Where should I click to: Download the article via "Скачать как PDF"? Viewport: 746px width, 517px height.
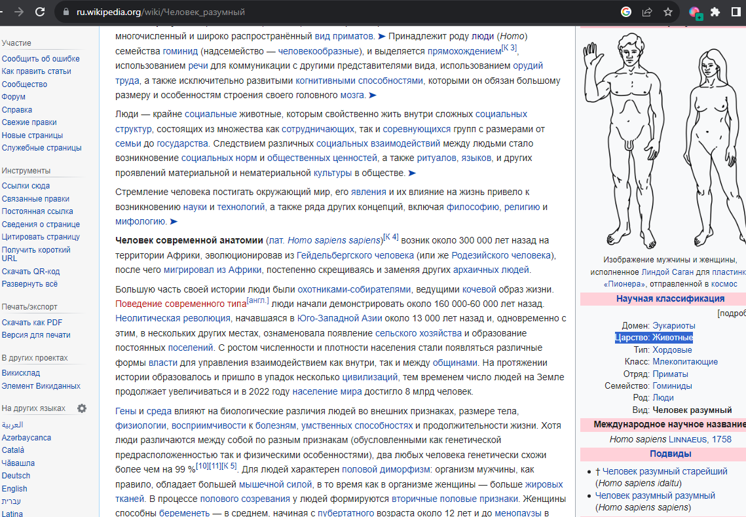pos(32,322)
